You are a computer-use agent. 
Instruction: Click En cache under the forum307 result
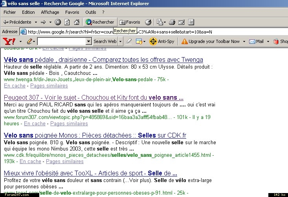[x=35, y=124]
